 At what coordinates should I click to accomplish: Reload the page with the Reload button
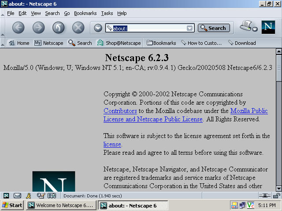(x=59, y=28)
